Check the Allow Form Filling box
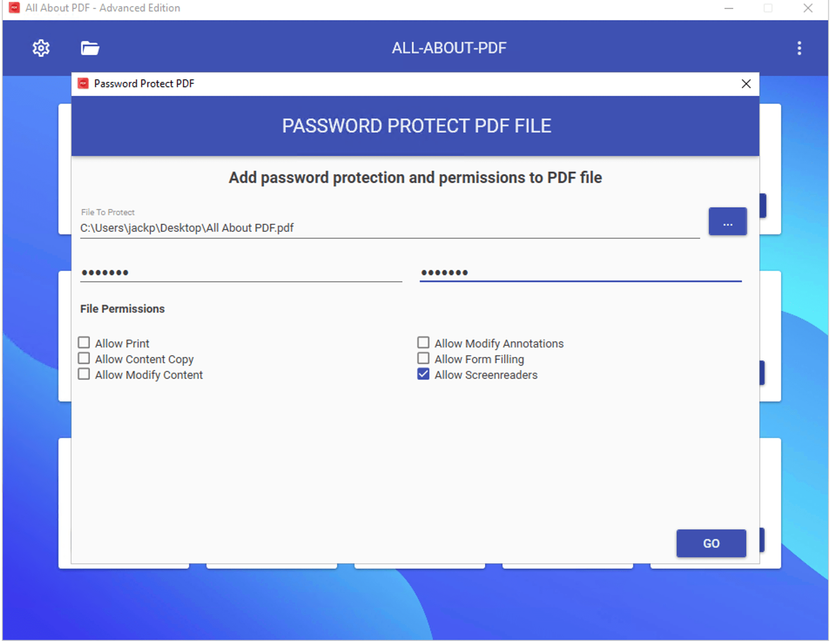The image size is (830, 641). tap(423, 358)
